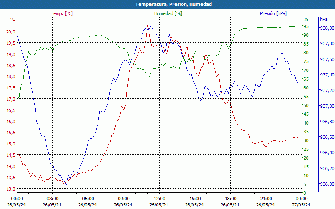Click the green "30" humidity axis value

tap(306, 140)
